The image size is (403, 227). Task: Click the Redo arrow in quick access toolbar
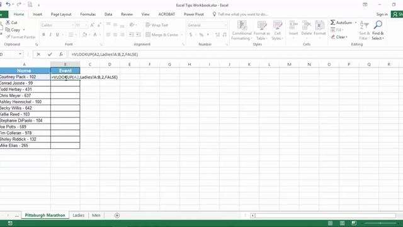coord(18,4)
